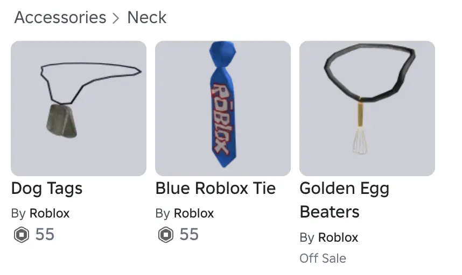Screen dimensions: 462x275
Task: Open the Dog Tags item thumbnail
Action: (x=79, y=108)
